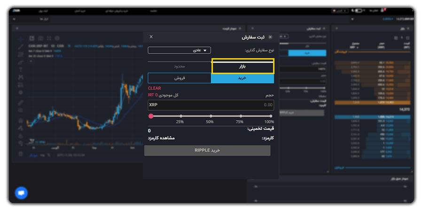Toggle the log scale option below chart
Screen dimensions: 423x211
(x=42, y=155)
